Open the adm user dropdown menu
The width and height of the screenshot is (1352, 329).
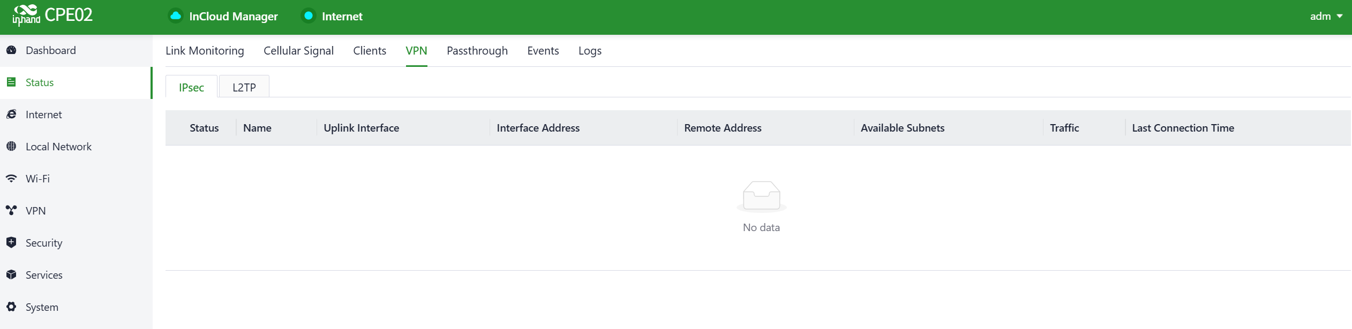pyautogui.click(x=1326, y=17)
